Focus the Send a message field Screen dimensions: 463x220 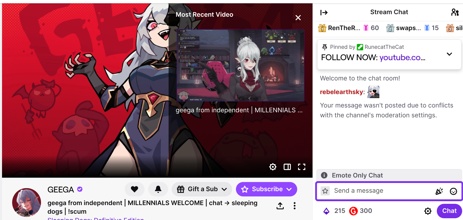click(382, 191)
